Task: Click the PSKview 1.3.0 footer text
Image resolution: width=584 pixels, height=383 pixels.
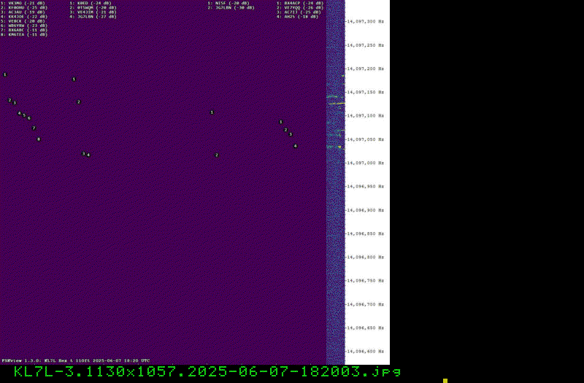Action: pos(76,360)
